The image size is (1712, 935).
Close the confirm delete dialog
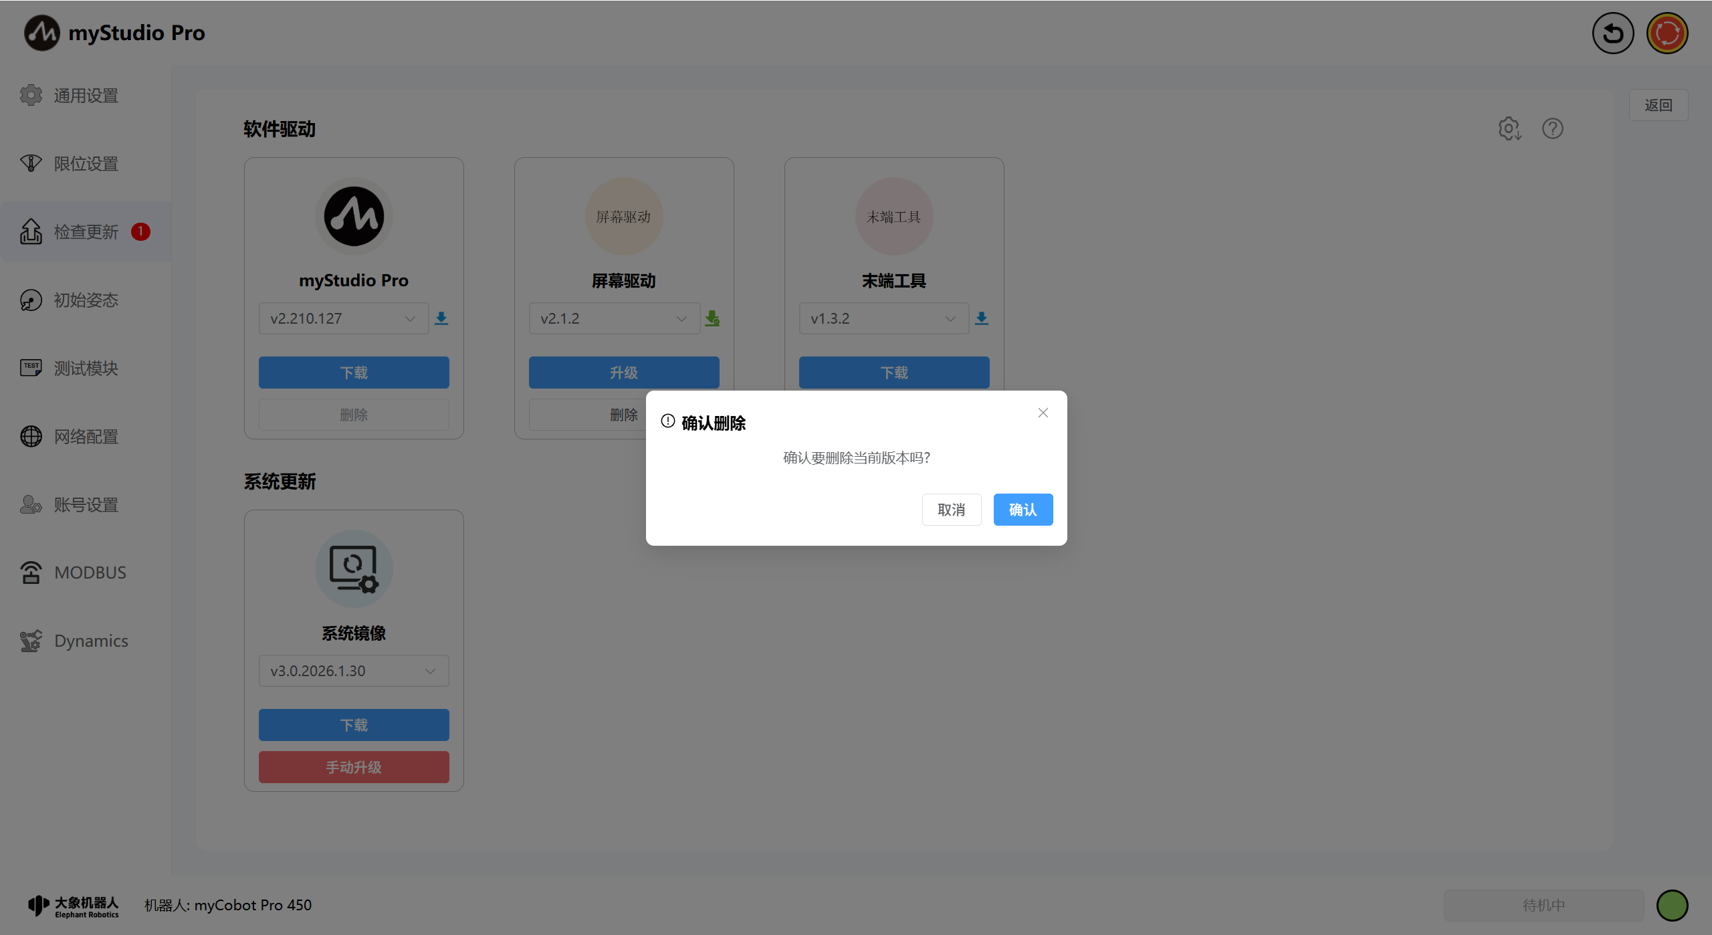point(1043,413)
